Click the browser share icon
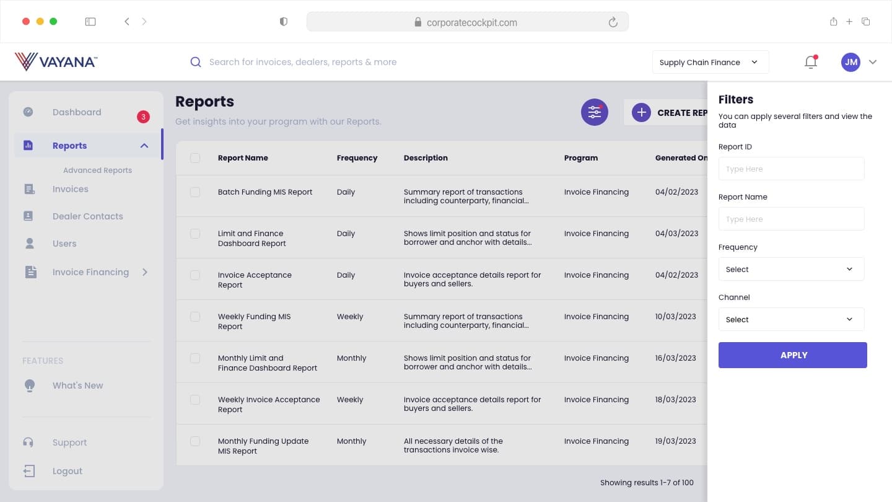Screen dimensions: 892x502 point(833,22)
